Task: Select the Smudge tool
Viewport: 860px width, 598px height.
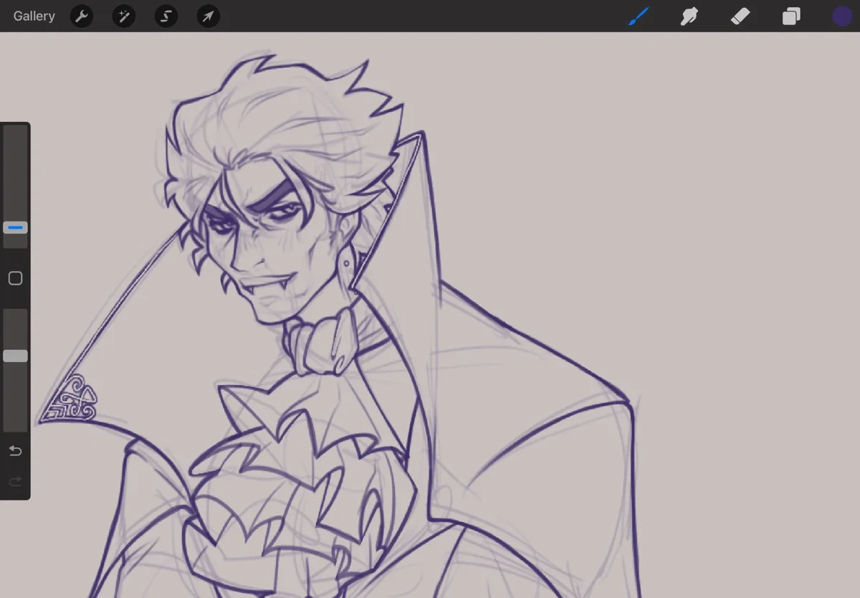Action: pos(689,16)
